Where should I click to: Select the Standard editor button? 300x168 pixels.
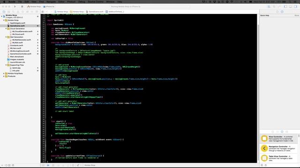pyautogui.click(x=269, y=7)
